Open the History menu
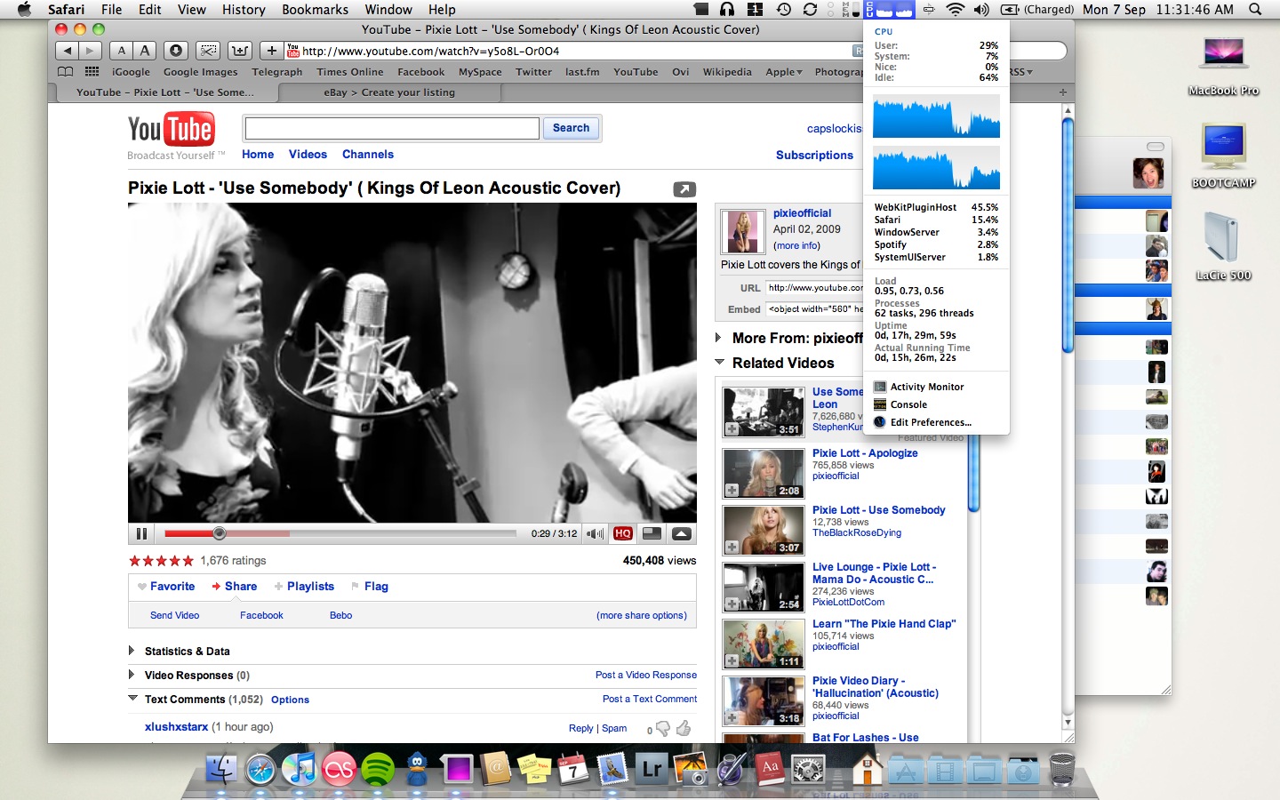1280x800 pixels. pos(244,10)
